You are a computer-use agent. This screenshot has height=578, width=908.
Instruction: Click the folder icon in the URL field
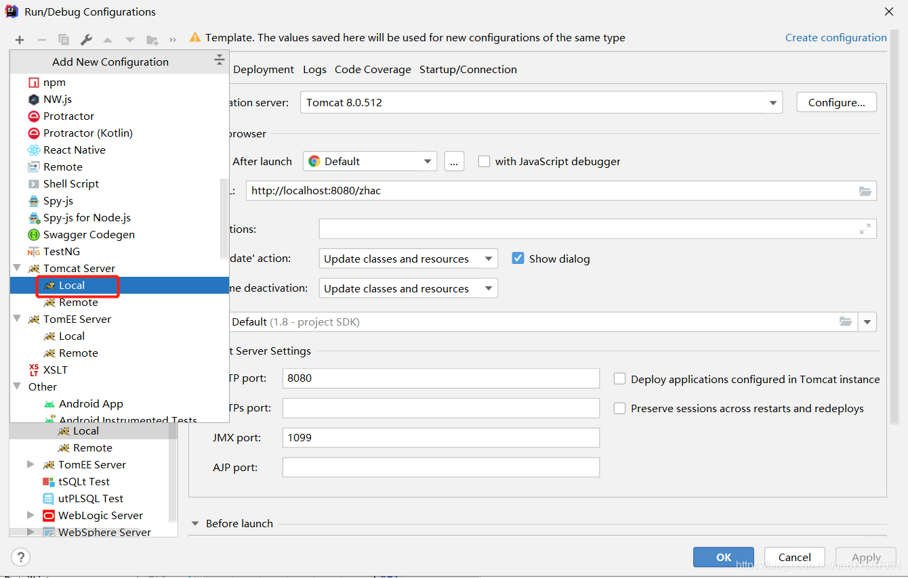865,191
